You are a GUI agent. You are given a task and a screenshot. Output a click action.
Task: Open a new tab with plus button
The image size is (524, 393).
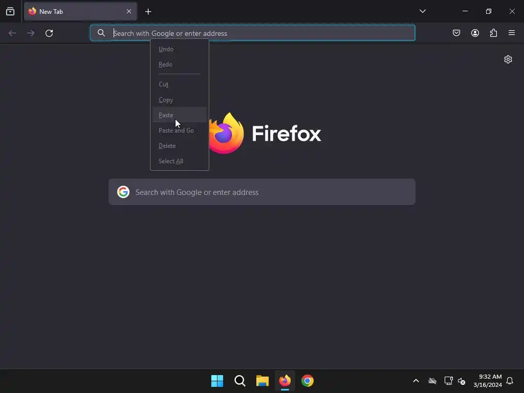tap(148, 12)
